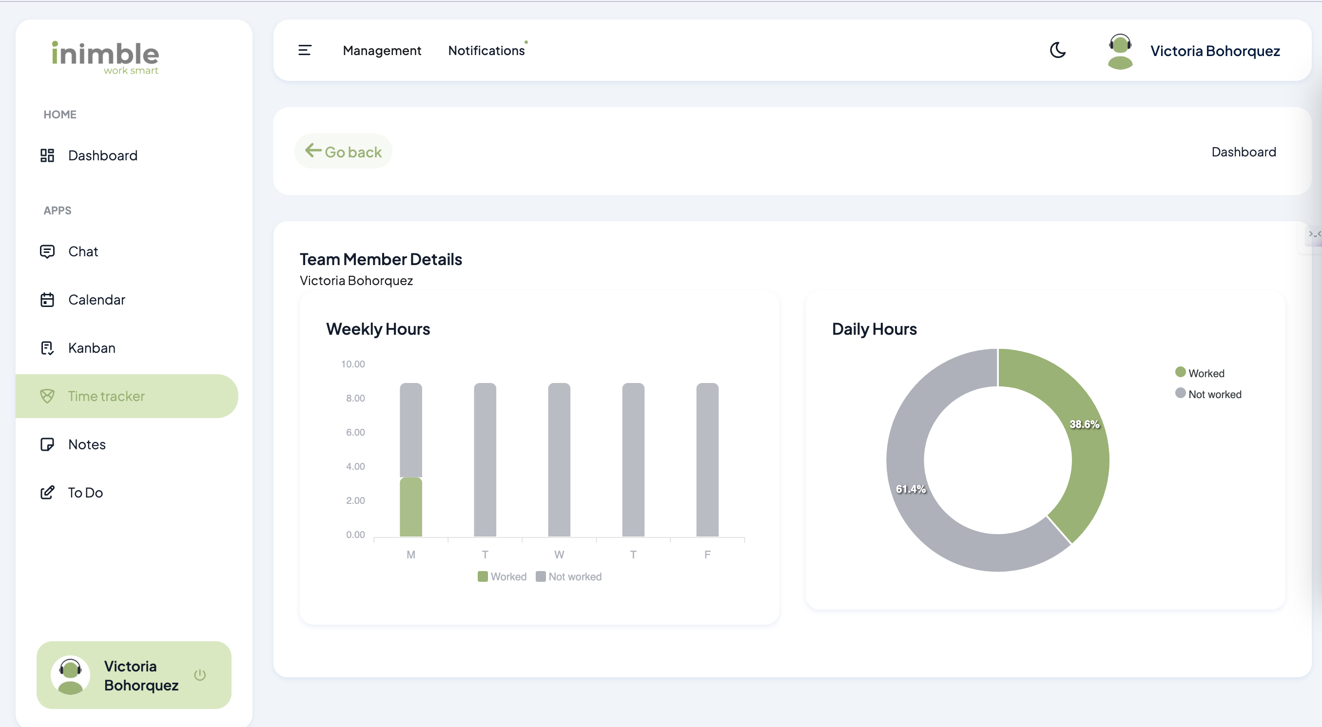
Task: Click the Chat bubble icon
Action: coord(47,251)
